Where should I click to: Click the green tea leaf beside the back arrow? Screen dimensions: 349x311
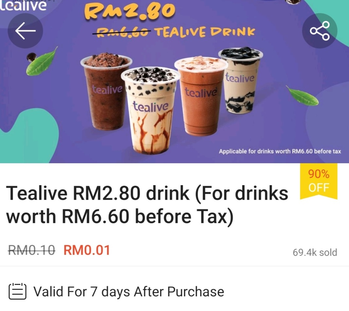click(42, 61)
